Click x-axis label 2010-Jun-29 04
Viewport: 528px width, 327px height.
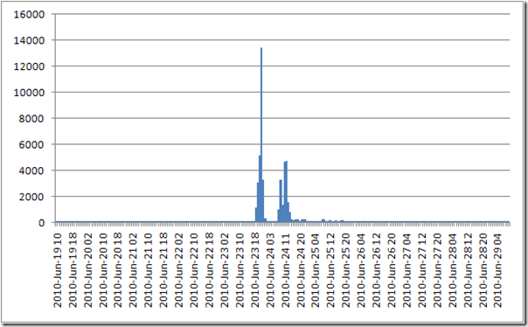tap(498, 270)
